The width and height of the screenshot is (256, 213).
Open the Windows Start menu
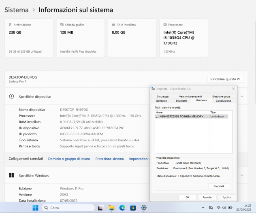[35, 208]
